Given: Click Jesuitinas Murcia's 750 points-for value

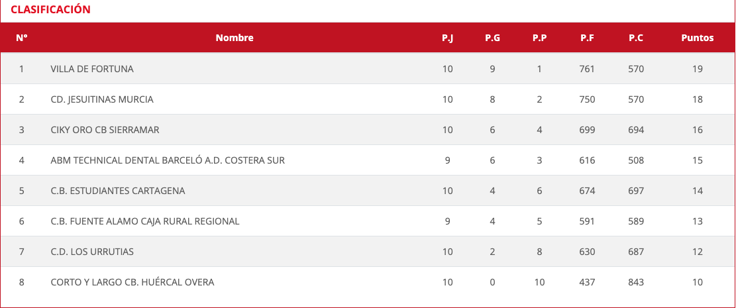Looking at the screenshot, I should tap(587, 99).
